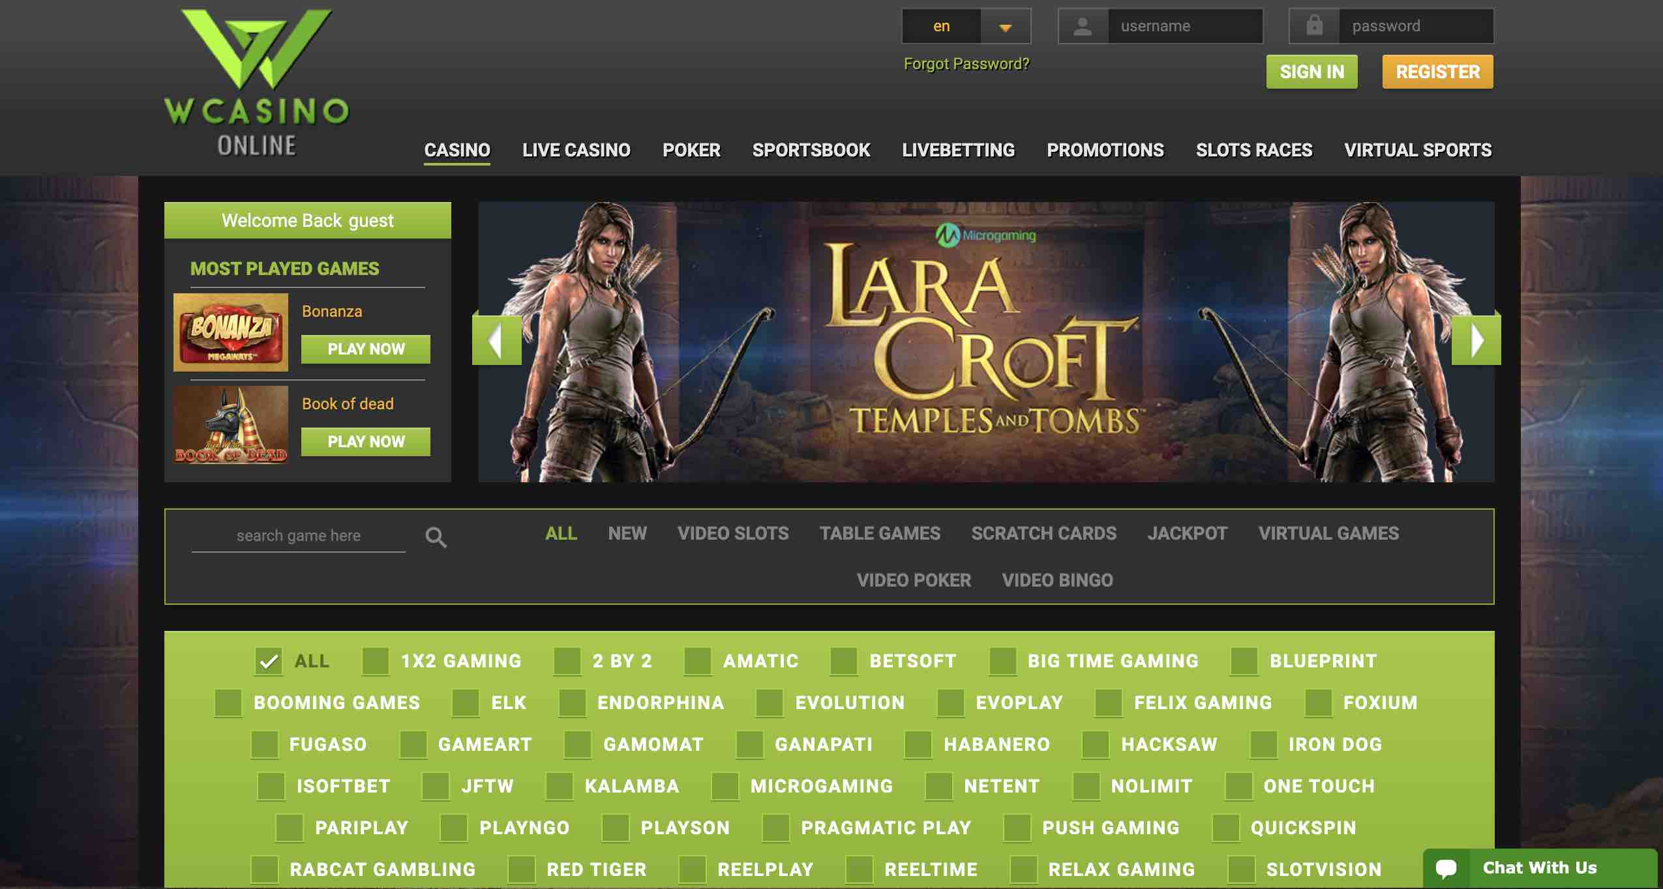
Task: Open the POKER menu item
Action: (691, 150)
